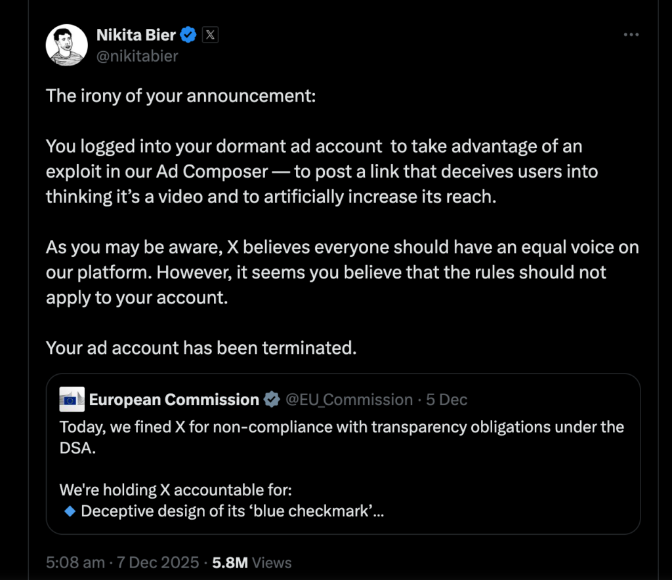Click the blue verified checkmark beside Nikita Bier
Viewport: 672px width, 580px height.
[x=188, y=35]
